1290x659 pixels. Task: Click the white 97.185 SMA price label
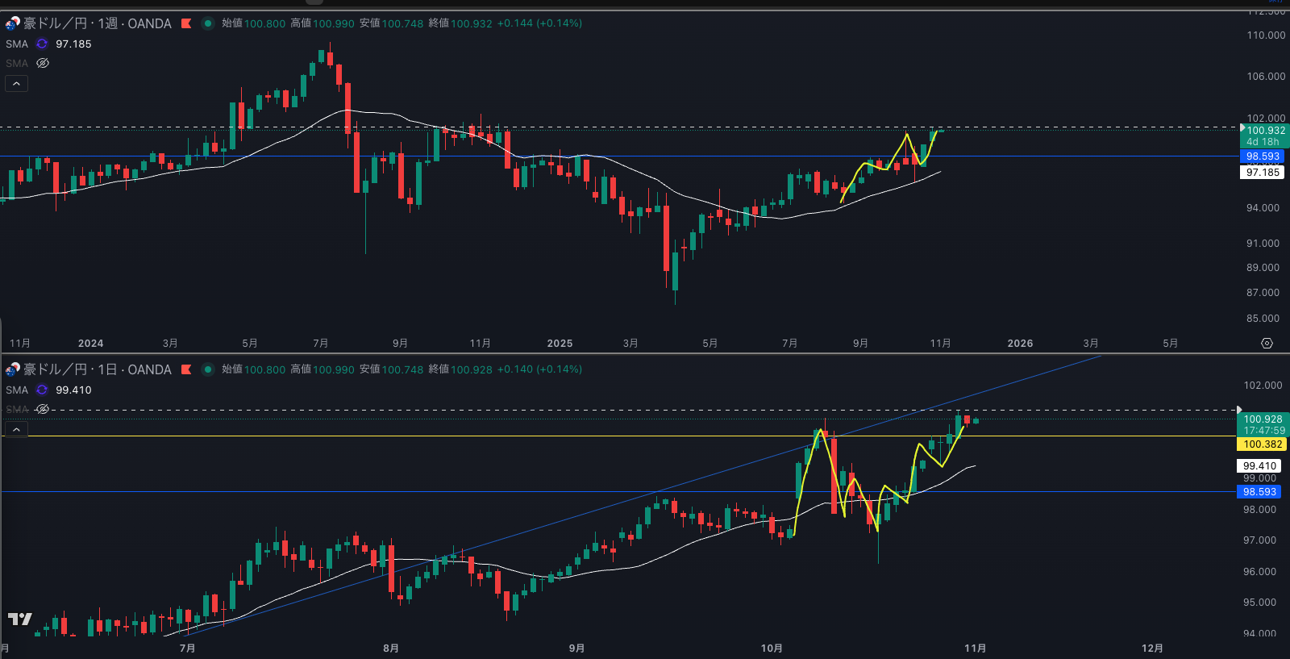click(x=1263, y=173)
